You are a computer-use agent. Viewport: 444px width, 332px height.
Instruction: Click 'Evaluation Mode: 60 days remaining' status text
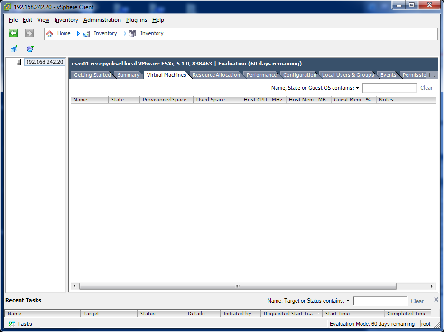(372, 324)
